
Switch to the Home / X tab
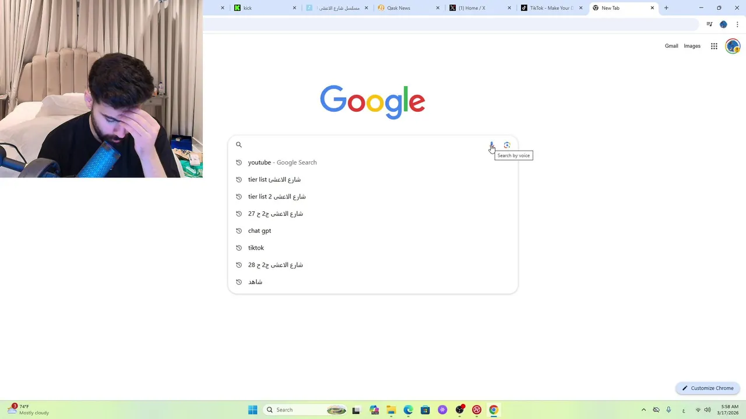tap(481, 8)
